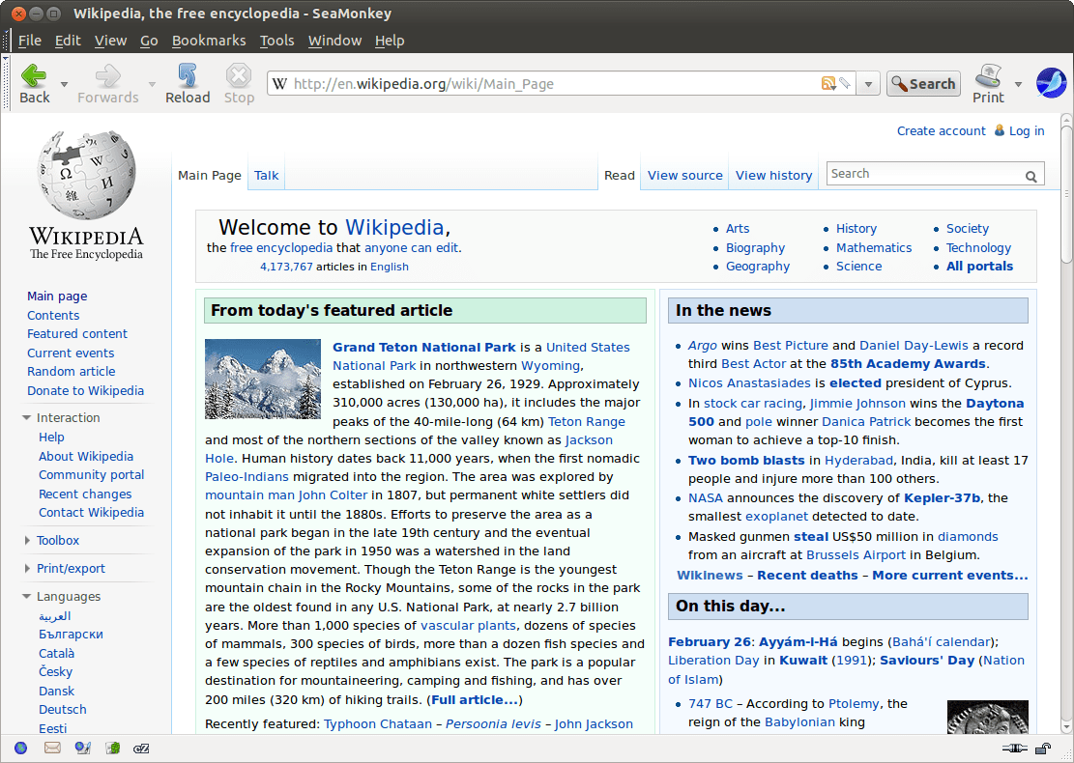Open Composer from status bar
Viewport: 1074px width, 763px height.
pos(83,748)
